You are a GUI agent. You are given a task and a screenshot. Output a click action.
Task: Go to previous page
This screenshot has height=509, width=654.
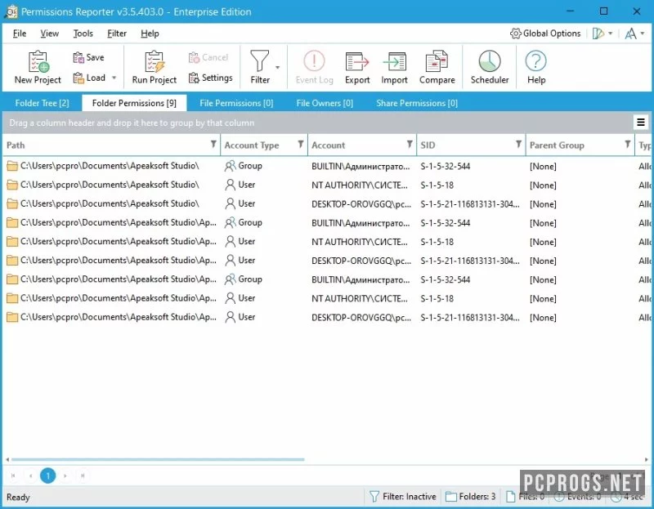point(30,476)
